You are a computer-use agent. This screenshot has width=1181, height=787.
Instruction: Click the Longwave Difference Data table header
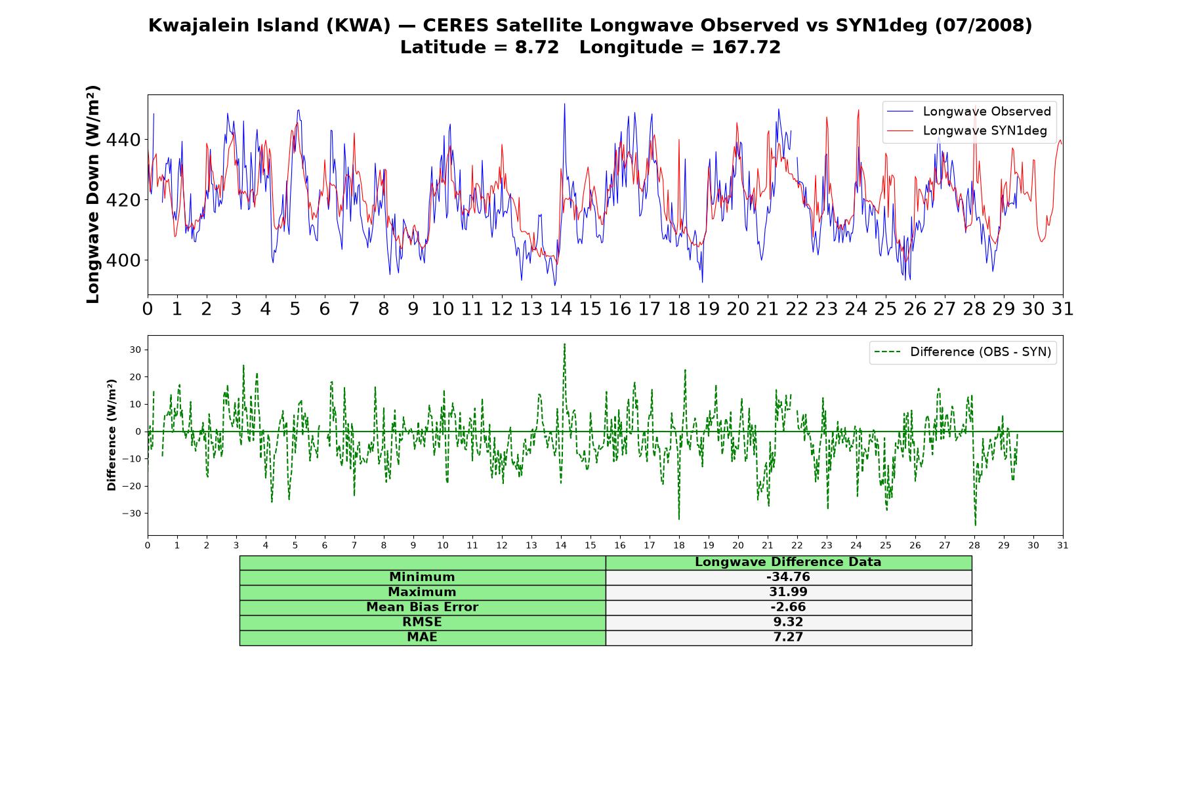(x=789, y=563)
